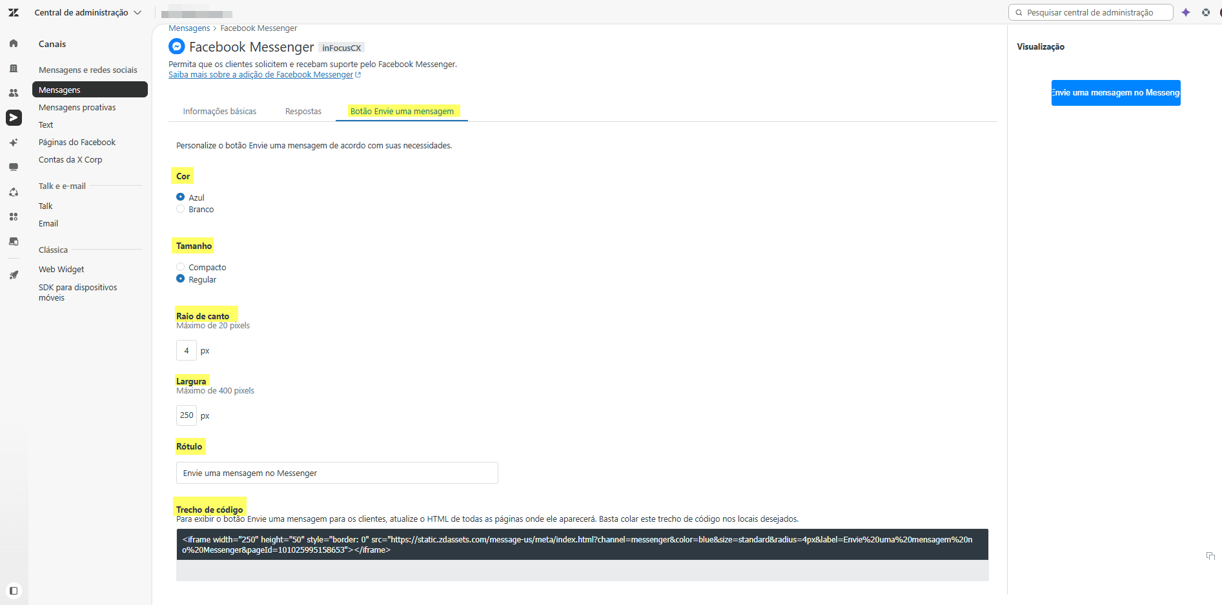Viewport: 1222px width, 605px height.
Task: Select Mensagens in the channels menu
Action: click(90, 90)
